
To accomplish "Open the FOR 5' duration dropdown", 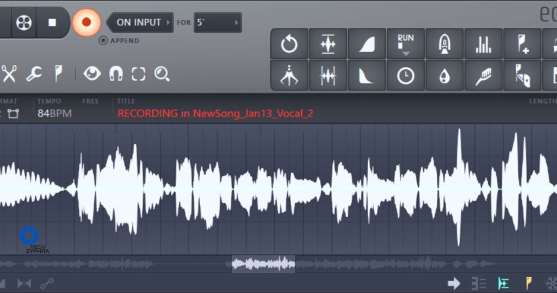I will click(218, 22).
